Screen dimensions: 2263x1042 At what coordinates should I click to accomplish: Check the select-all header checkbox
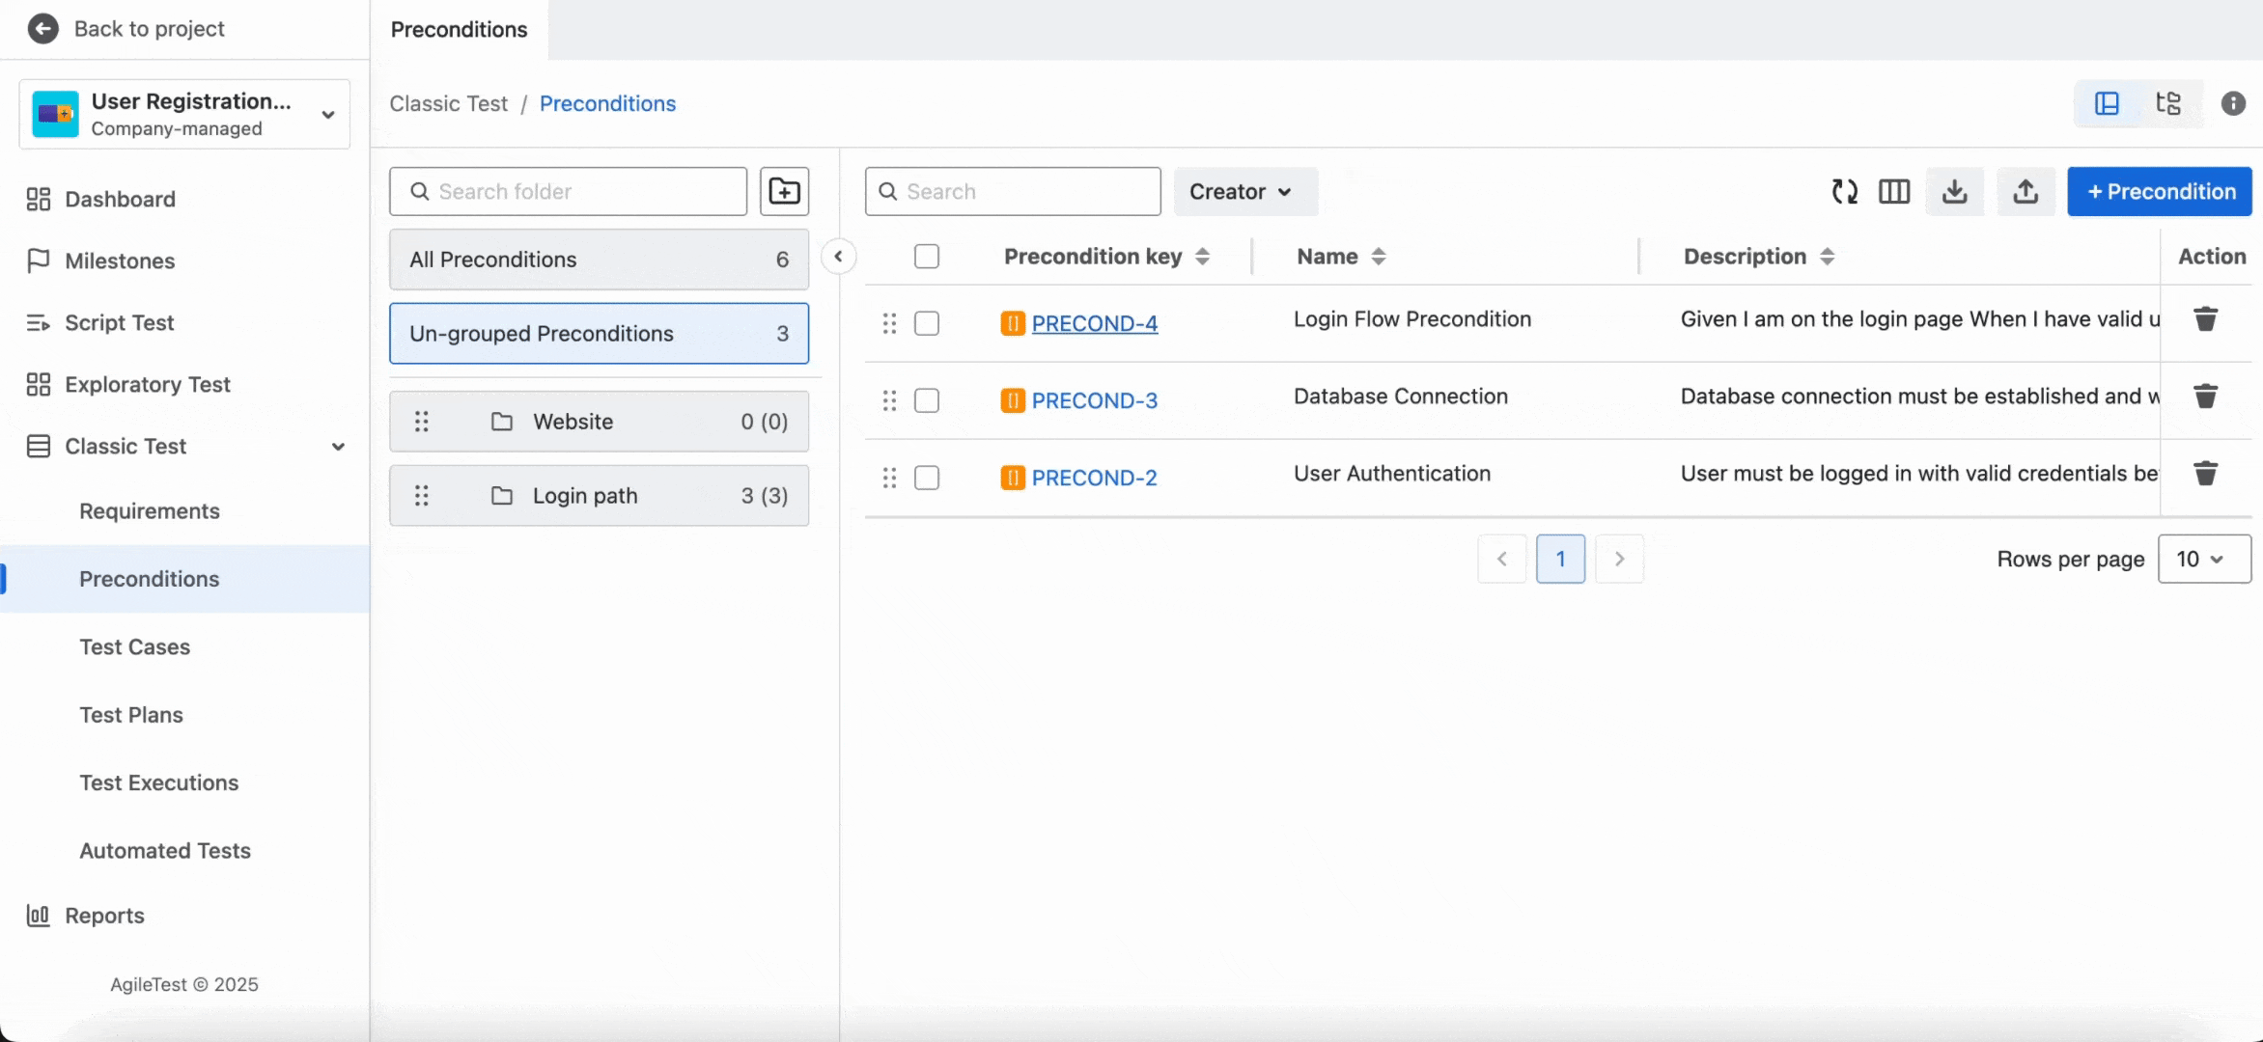pyautogui.click(x=926, y=257)
